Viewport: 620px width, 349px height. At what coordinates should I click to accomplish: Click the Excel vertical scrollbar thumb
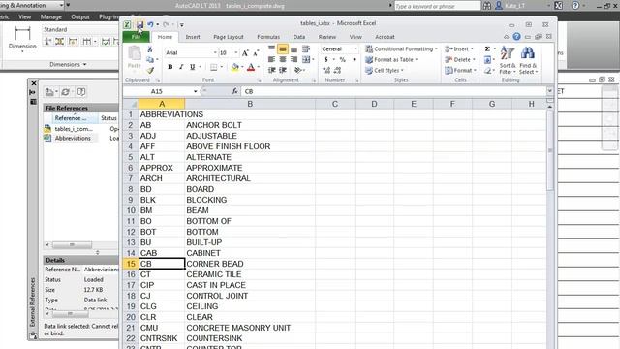pos(549,150)
